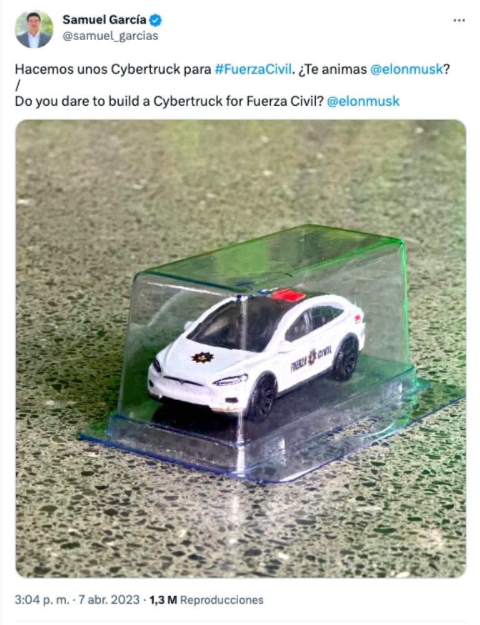Click the blue verified badge icon
Image resolution: width=480 pixels, height=625 pixels.
(156, 19)
